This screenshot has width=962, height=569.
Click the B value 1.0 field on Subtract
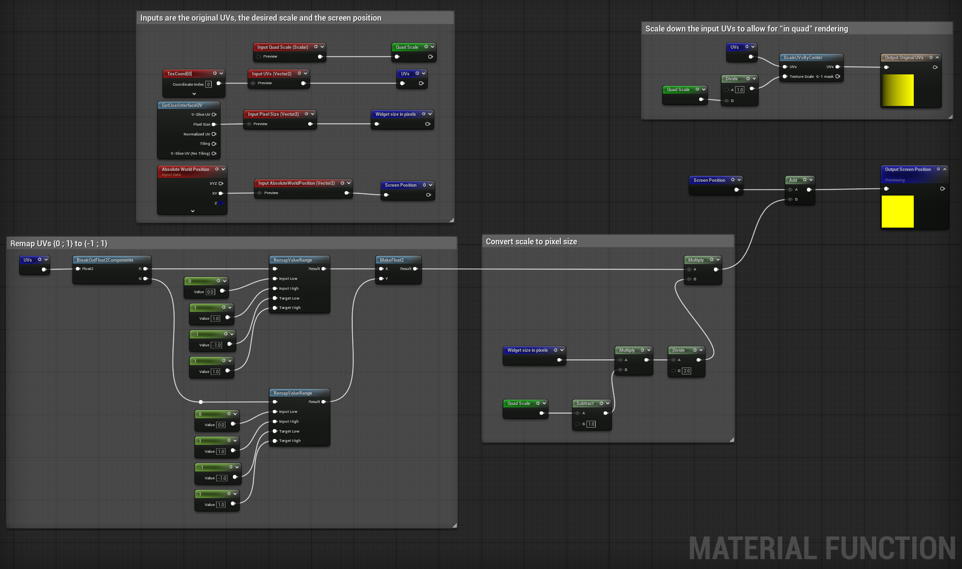591,424
